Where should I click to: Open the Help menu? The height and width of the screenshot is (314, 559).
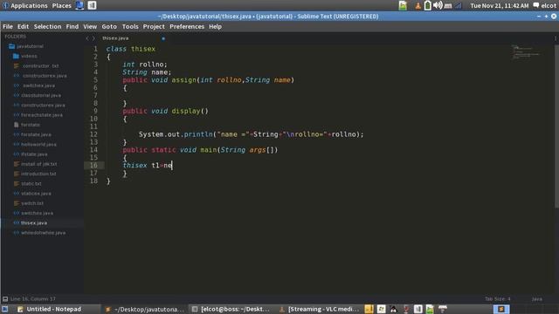pos(215,27)
